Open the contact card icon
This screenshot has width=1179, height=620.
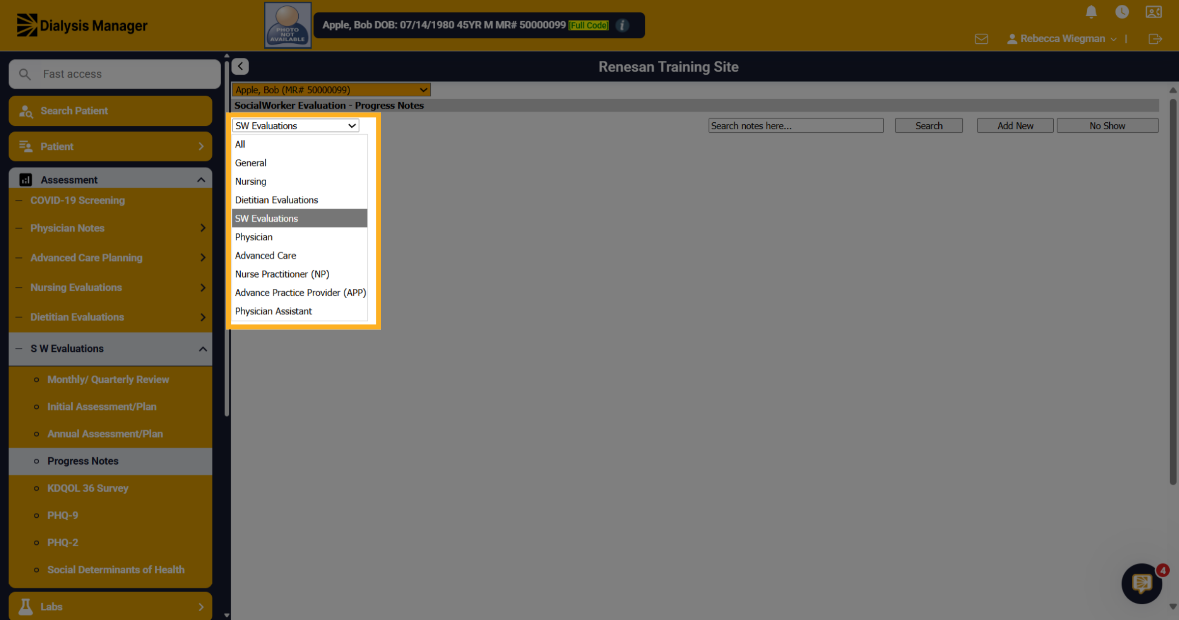tap(1153, 12)
